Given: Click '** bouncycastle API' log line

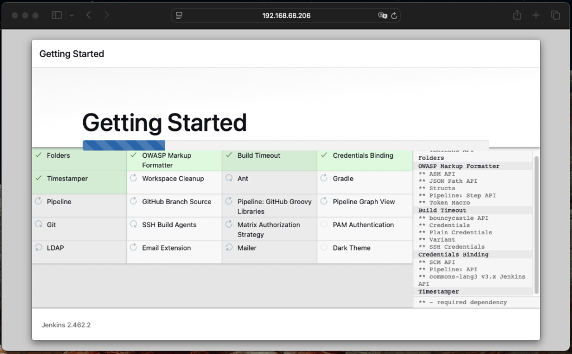Looking at the screenshot, I should tap(453, 218).
